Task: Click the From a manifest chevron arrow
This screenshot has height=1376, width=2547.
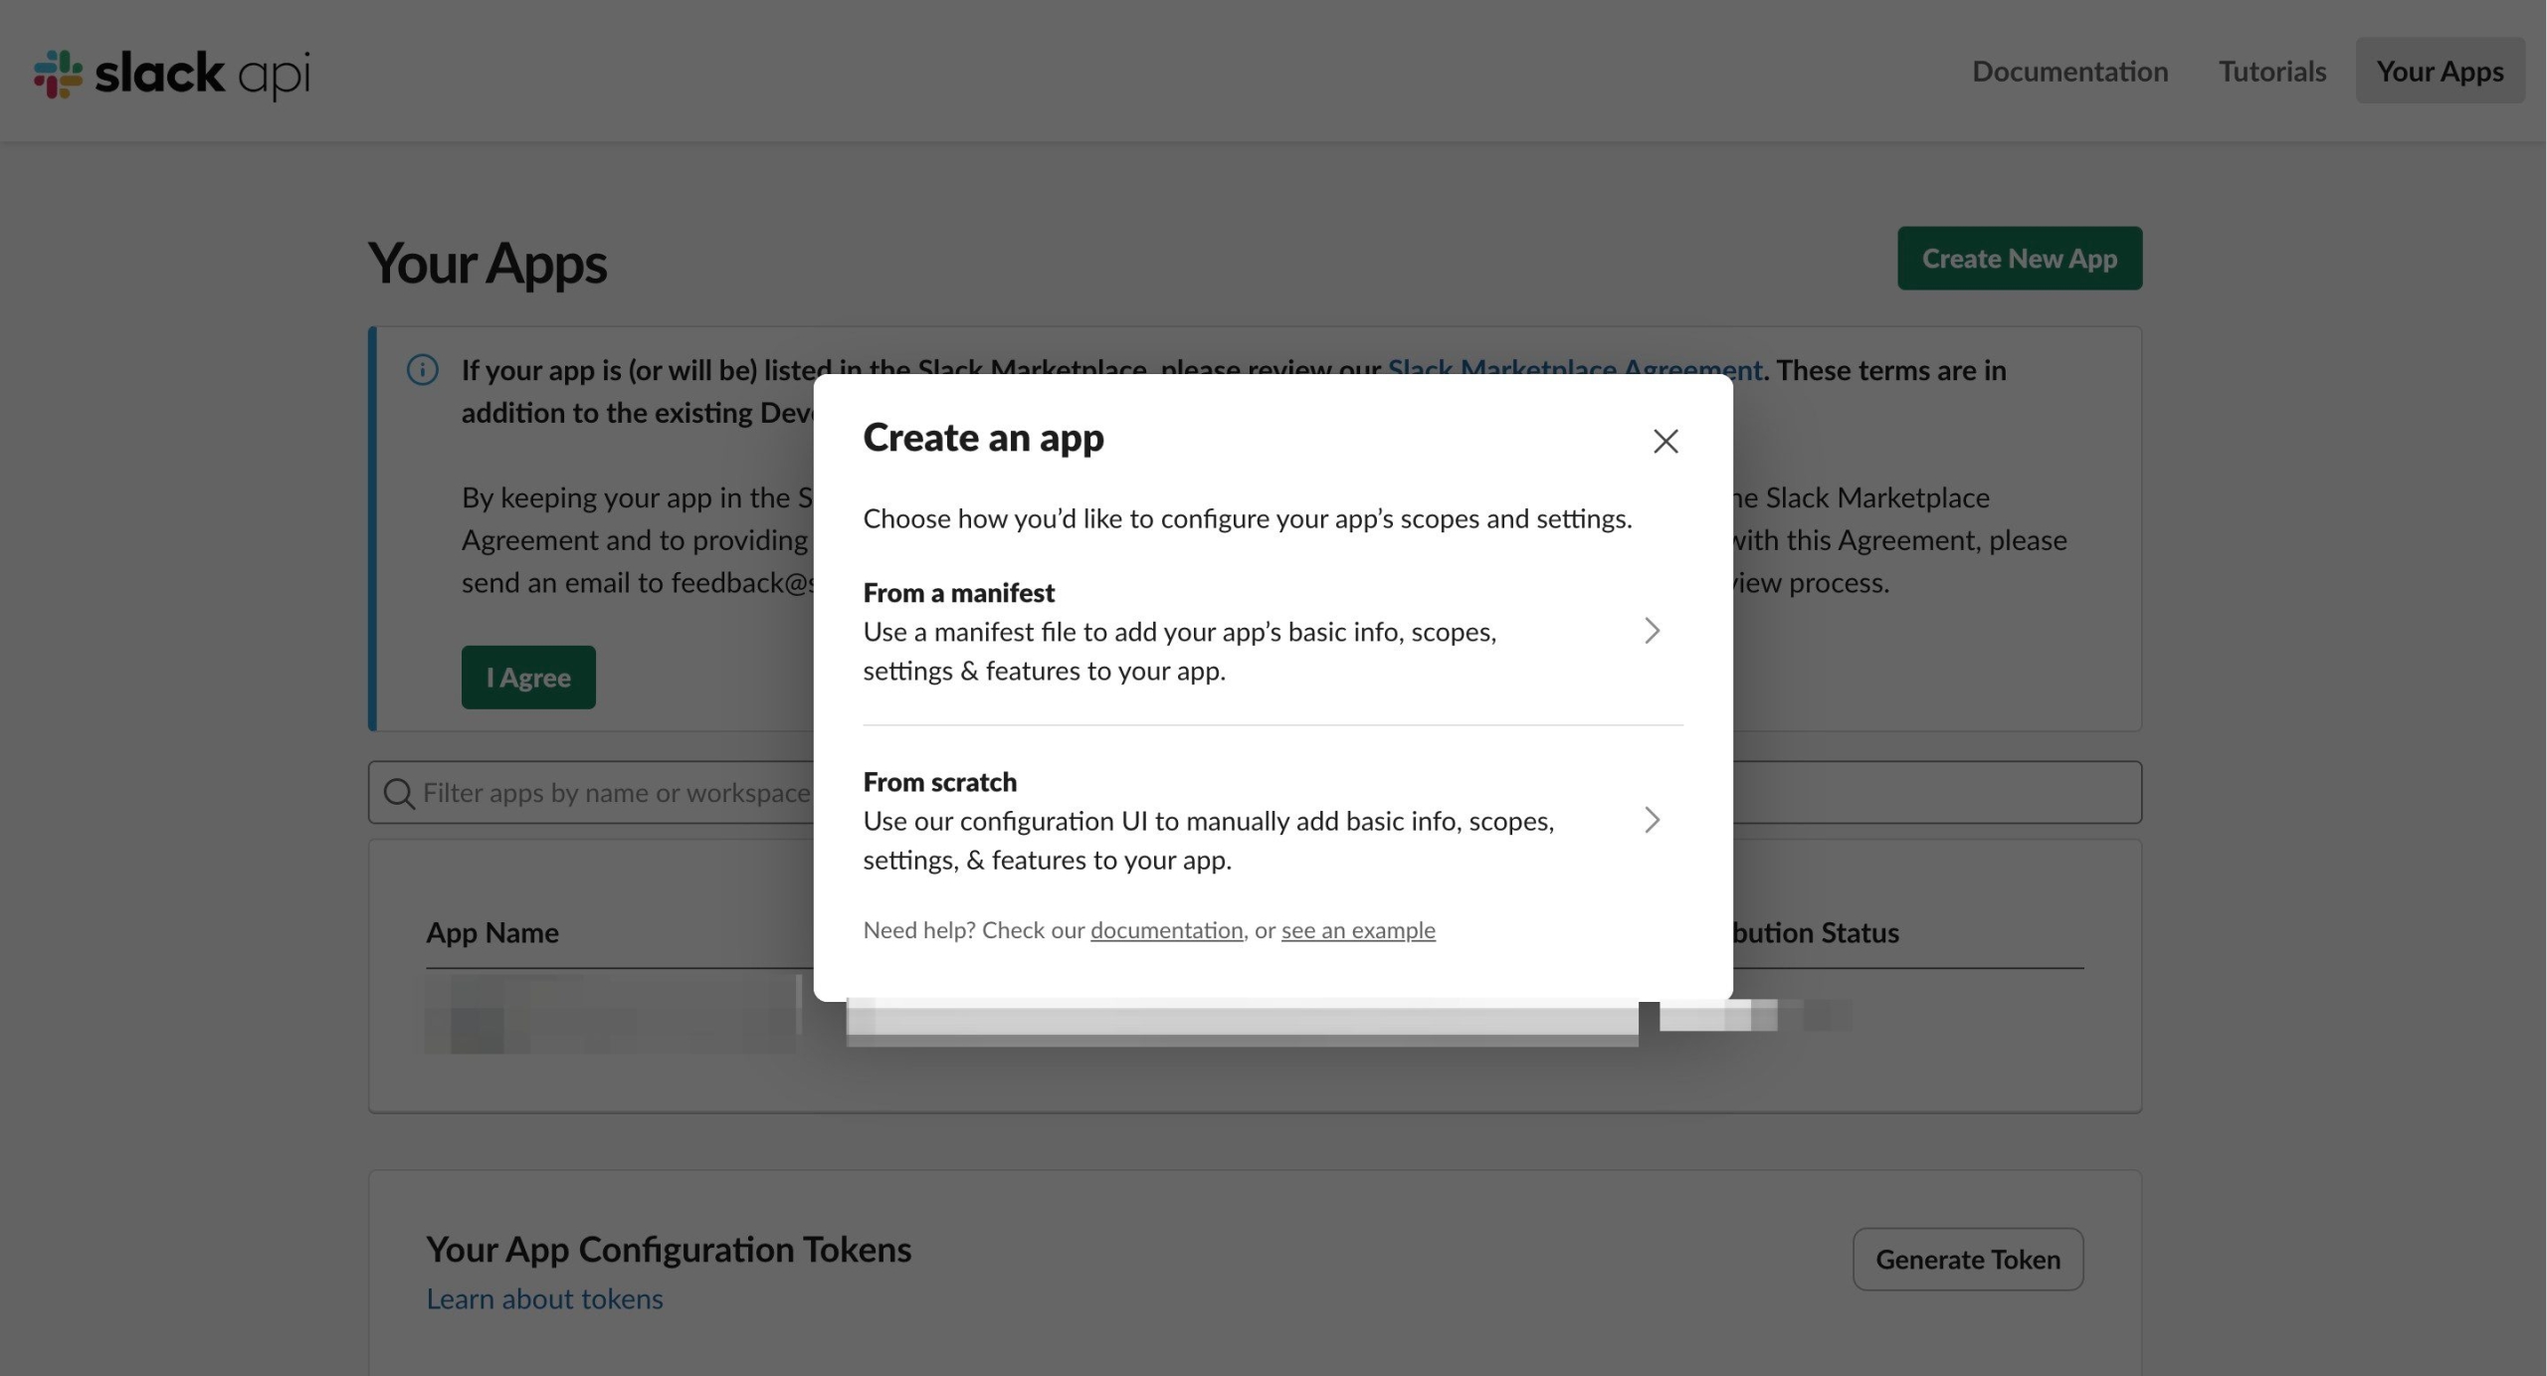Action: point(1652,631)
